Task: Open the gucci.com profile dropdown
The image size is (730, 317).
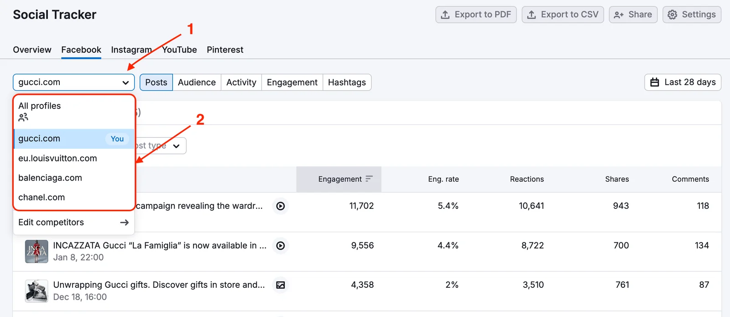Action: pos(74,82)
